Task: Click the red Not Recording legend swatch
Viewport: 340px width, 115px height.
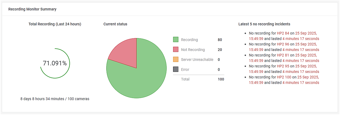Action: (x=176, y=50)
